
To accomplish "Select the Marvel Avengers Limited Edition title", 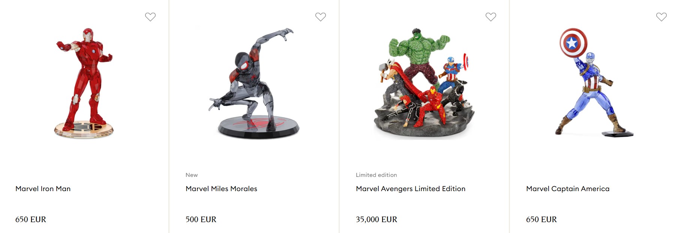I will (411, 189).
